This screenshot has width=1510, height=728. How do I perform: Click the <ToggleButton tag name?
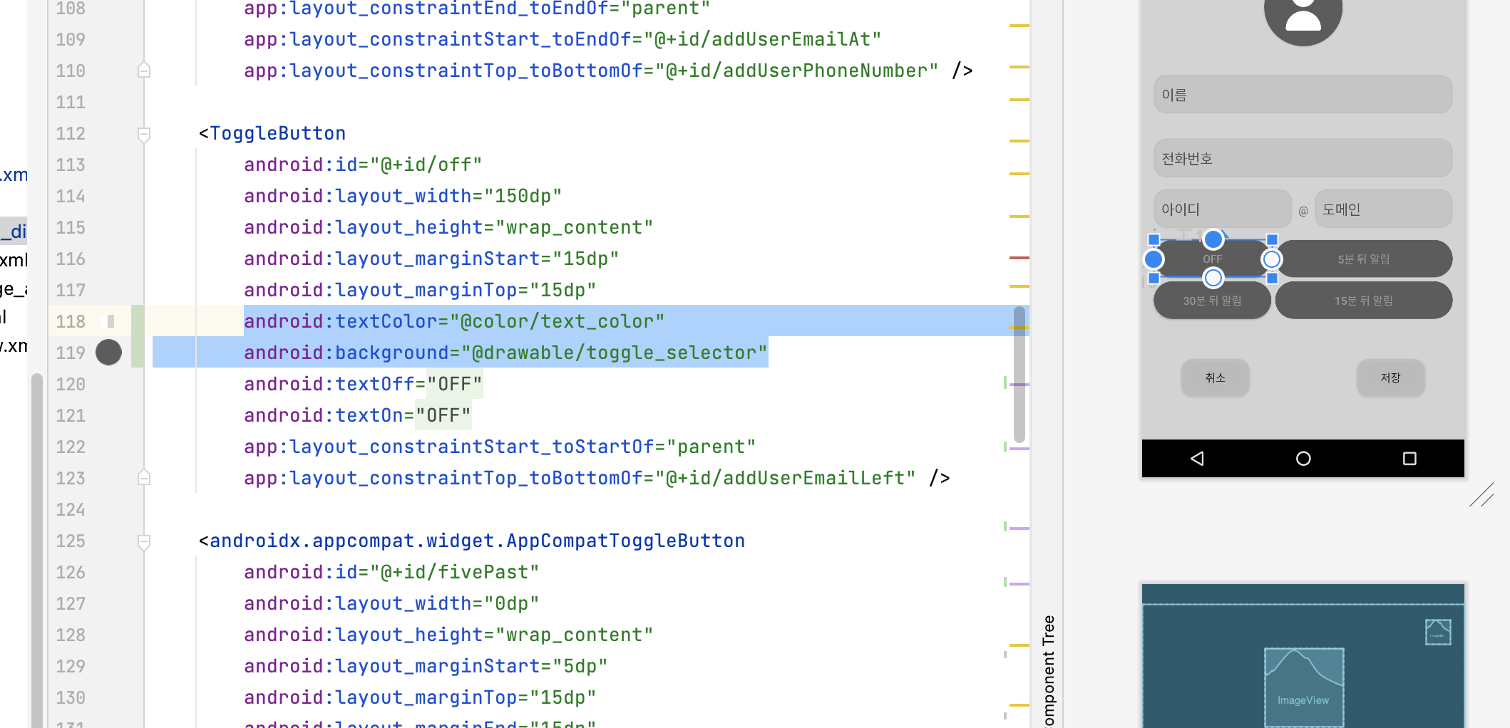[x=277, y=134]
